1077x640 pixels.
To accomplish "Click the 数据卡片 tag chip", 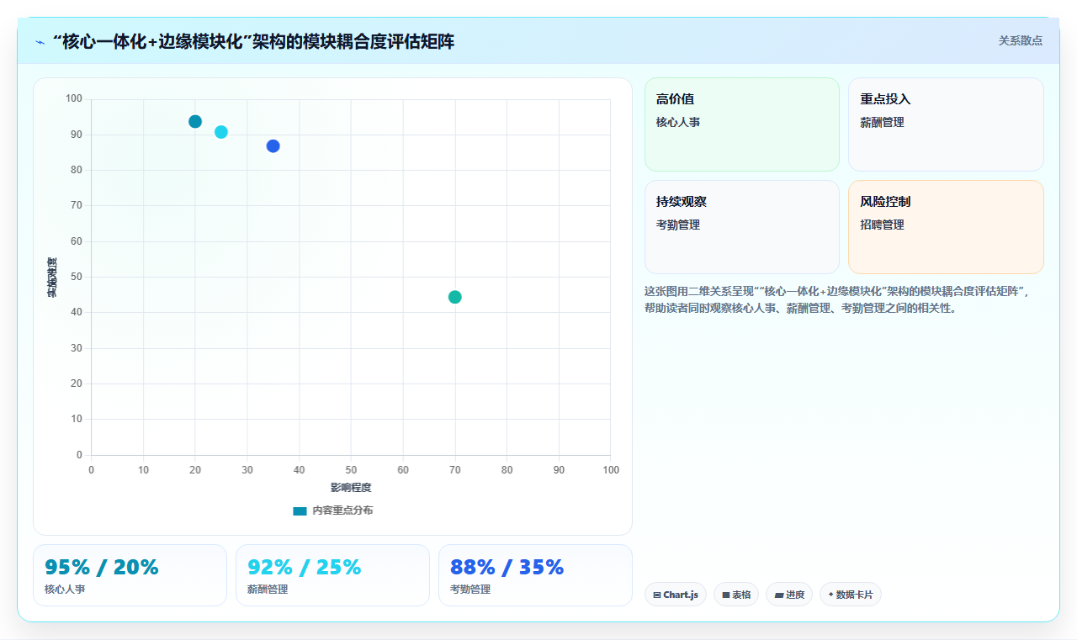I will [851, 595].
